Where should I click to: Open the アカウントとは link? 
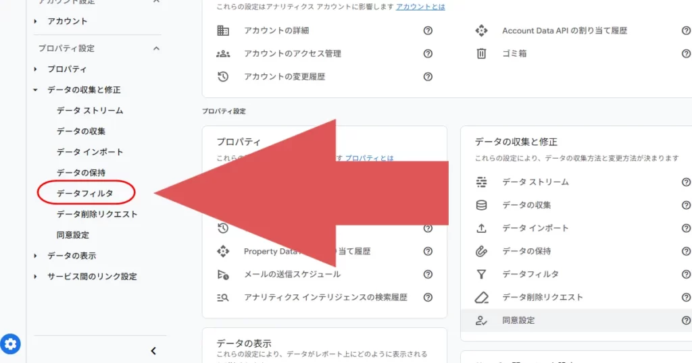420,7
